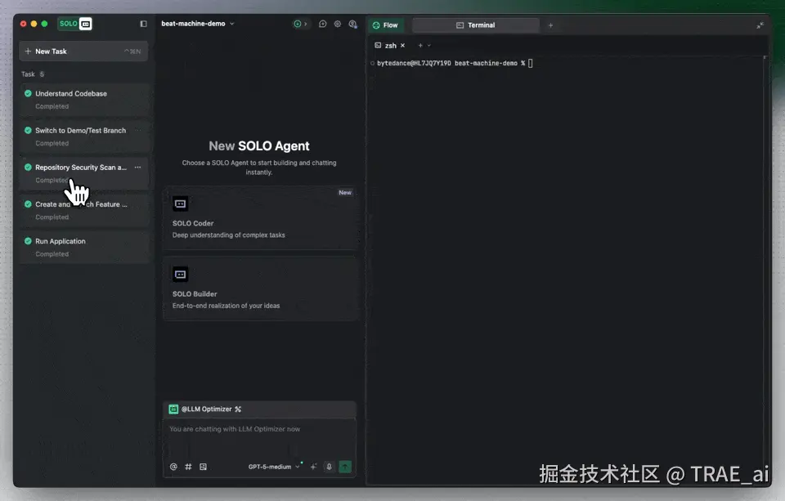
Task: Click Run Application completed check icon
Action: point(28,241)
